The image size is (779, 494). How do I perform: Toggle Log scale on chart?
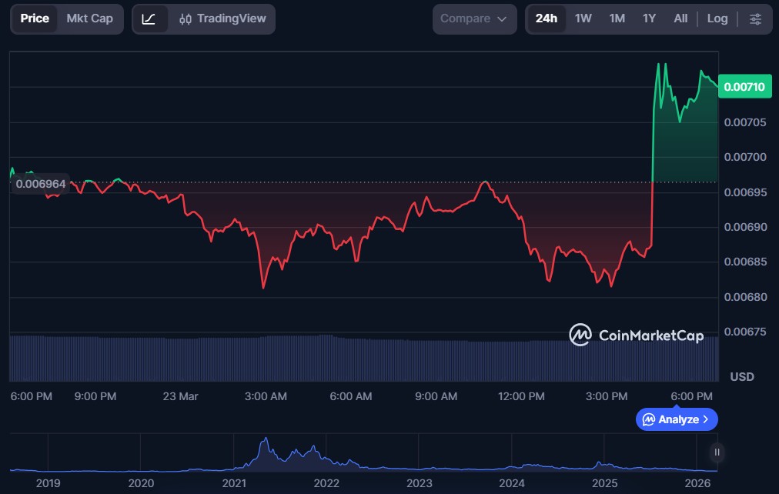pos(717,18)
